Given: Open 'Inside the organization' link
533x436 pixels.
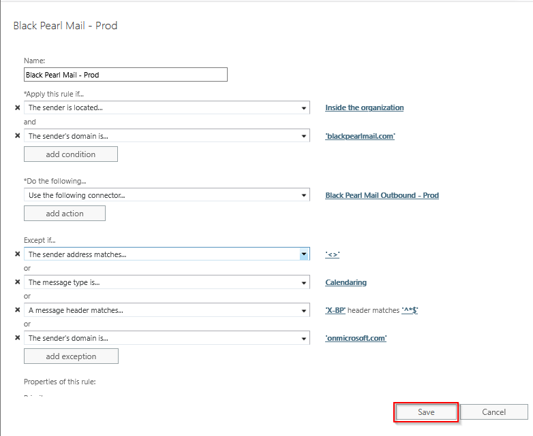Looking at the screenshot, I should click(x=364, y=107).
